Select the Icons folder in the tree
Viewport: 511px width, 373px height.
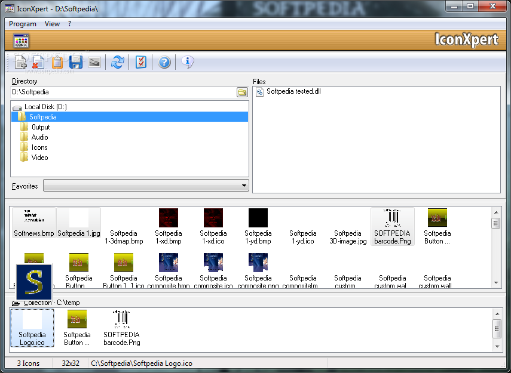(39, 147)
